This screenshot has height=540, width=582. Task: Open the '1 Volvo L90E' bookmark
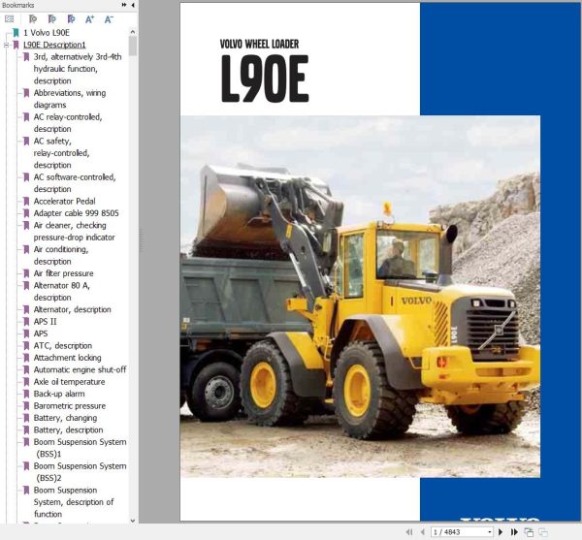tap(47, 33)
